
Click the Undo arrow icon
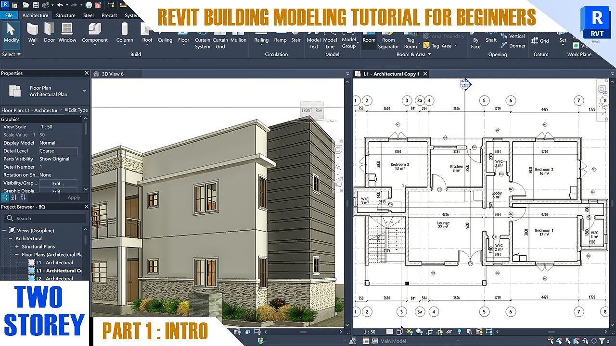click(x=60, y=5)
